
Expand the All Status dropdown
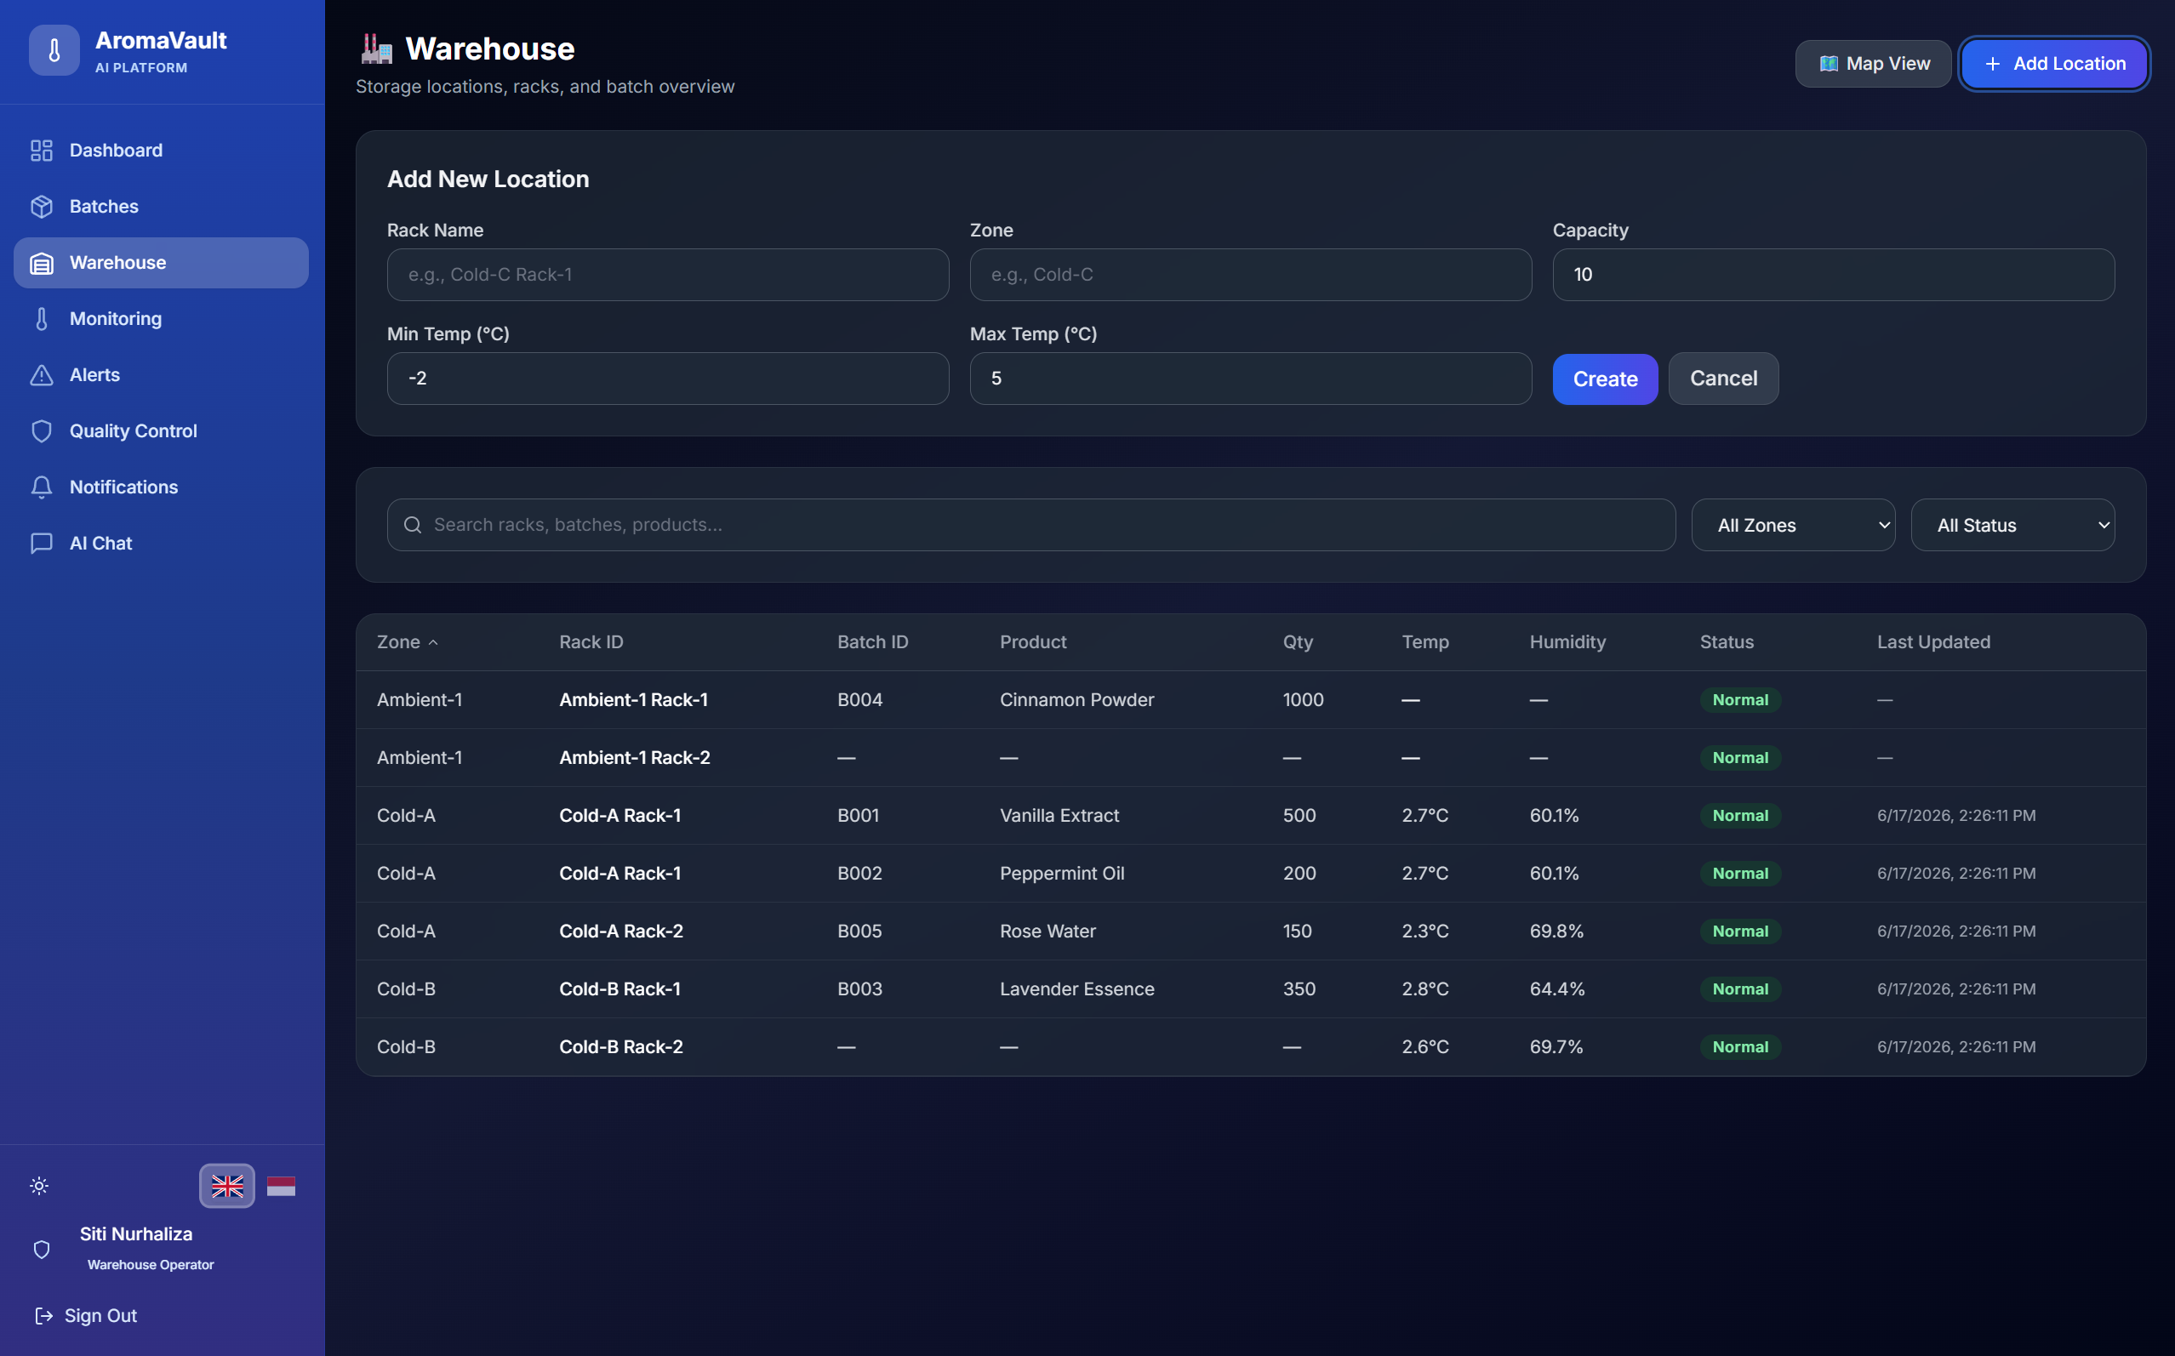(x=2012, y=526)
